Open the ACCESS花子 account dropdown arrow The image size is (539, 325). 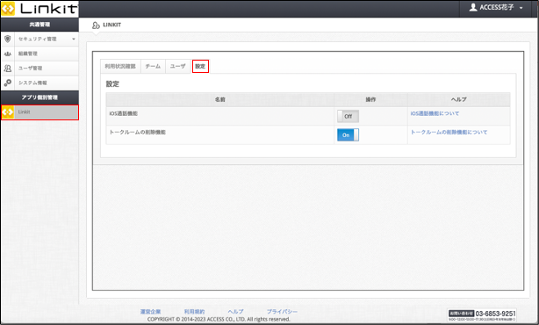pyautogui.click(x=521, y=8)
